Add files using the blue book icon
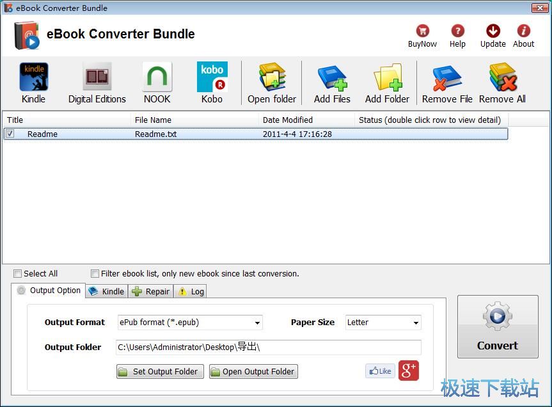 click(x=333, y=78)
